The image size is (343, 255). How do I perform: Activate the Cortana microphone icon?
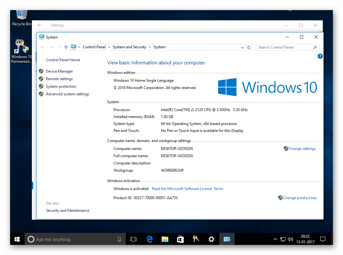[x=119, y=239]
